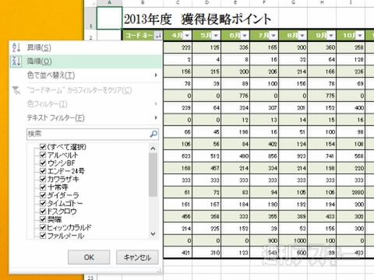Select the cell with value 457
This screenshot has width=374, height=280.
[206, 168]
